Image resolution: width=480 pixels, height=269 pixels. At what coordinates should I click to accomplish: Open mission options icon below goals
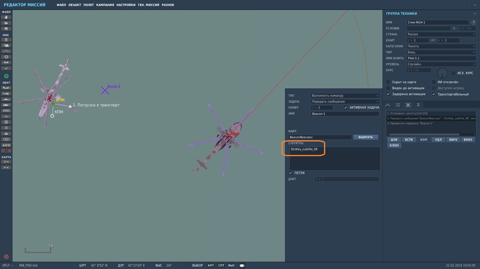click(6, 63)
